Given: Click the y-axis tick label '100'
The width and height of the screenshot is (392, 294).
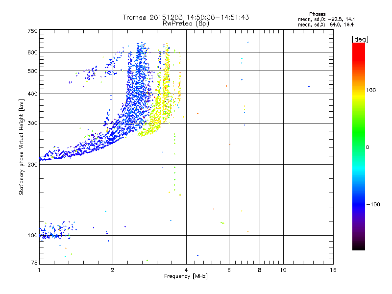Looking at the screenshot, I should coord(32,236).
